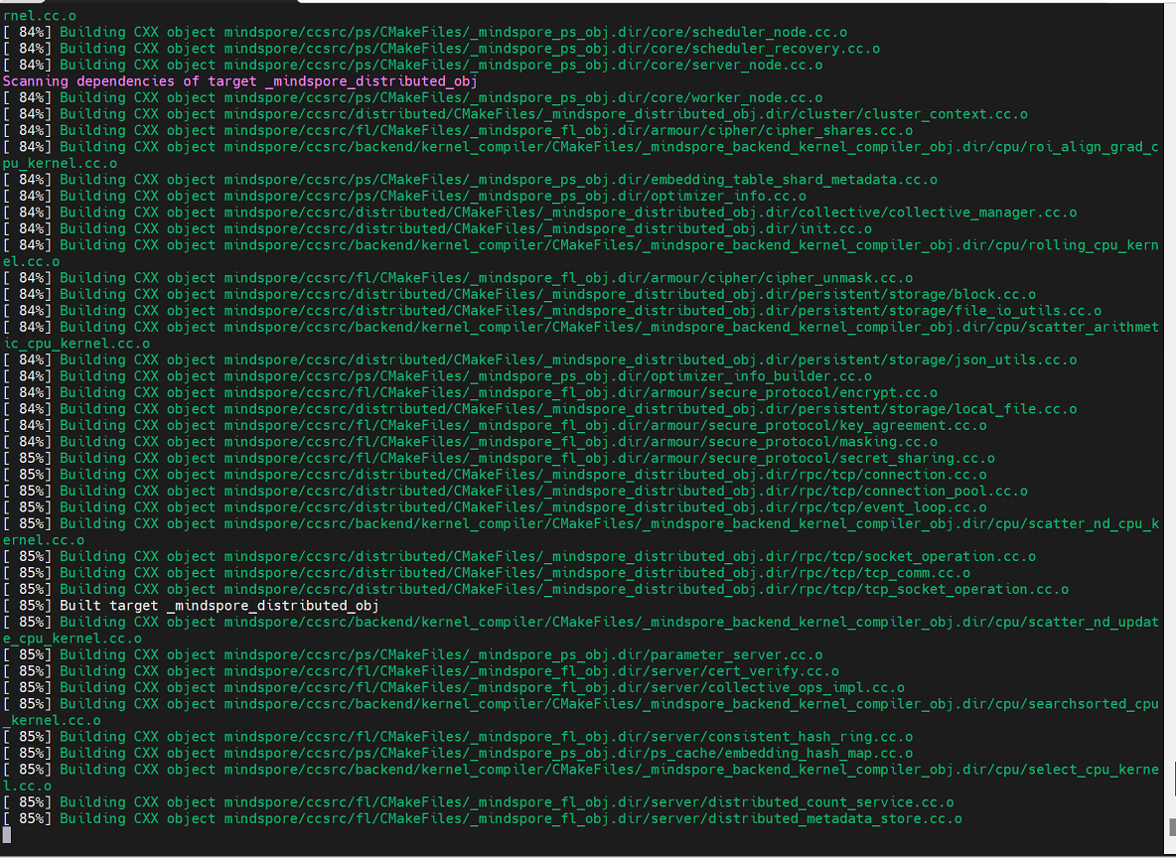Click the wrapped 'l.cc.o' continuation text
Viewport: 1176px width, 860px height.
pyautogui.click(x=27, y=788)
